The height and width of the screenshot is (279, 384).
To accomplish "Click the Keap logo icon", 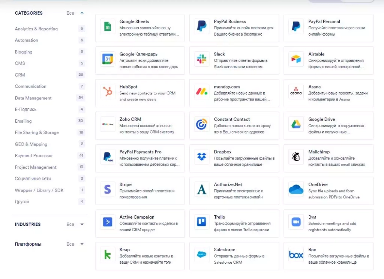I will click(x=108, y=255).
